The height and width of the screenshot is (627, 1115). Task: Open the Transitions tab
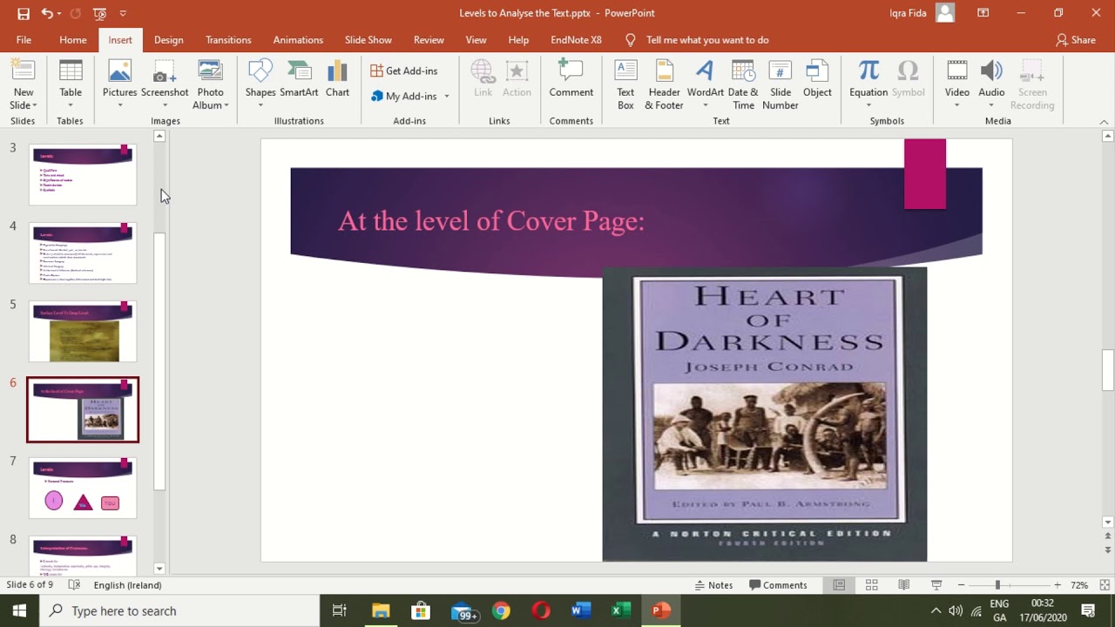[228, 40]
